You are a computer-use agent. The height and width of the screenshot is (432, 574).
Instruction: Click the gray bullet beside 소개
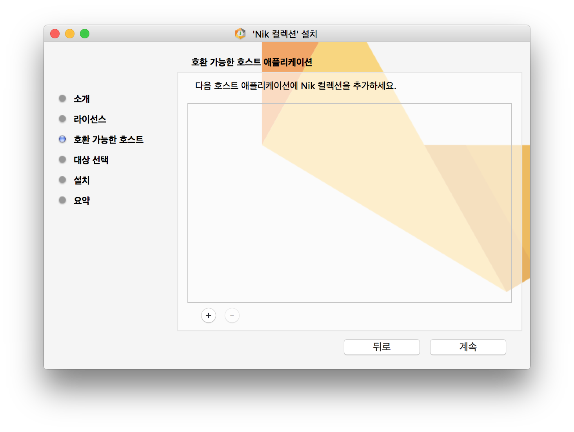pyautogui.click(x=62, y=98)
